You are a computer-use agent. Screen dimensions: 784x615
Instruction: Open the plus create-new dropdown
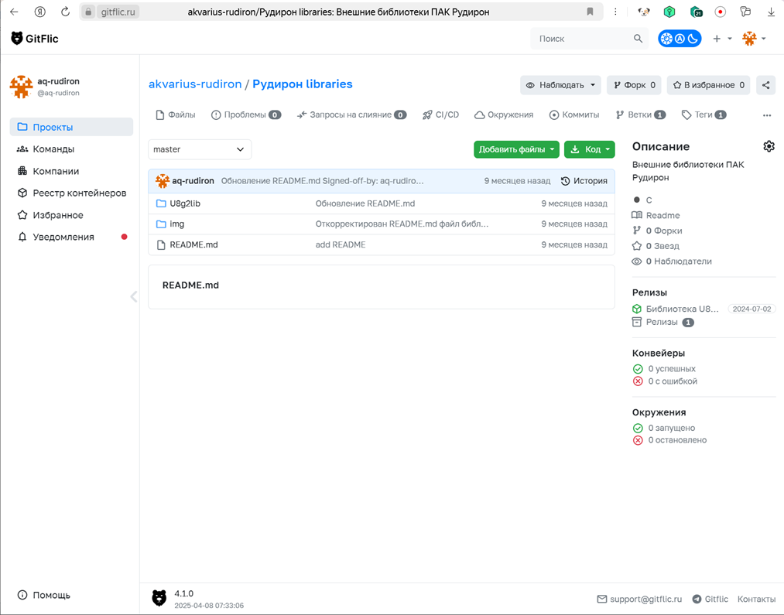click(x=722, y=39)
